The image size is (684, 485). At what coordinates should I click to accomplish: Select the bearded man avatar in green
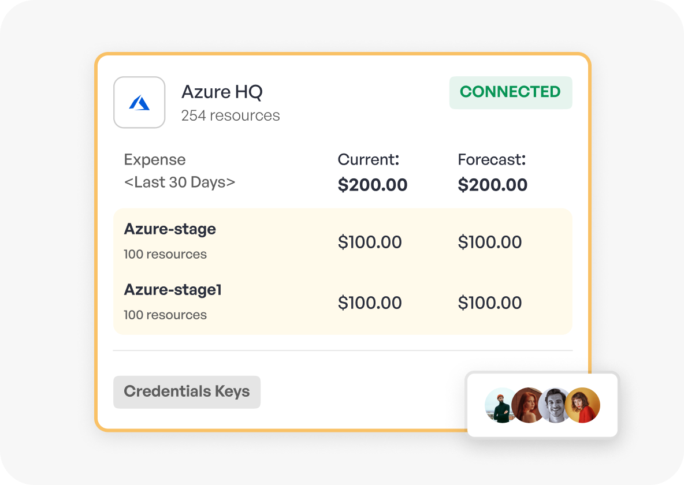(500, 406)
